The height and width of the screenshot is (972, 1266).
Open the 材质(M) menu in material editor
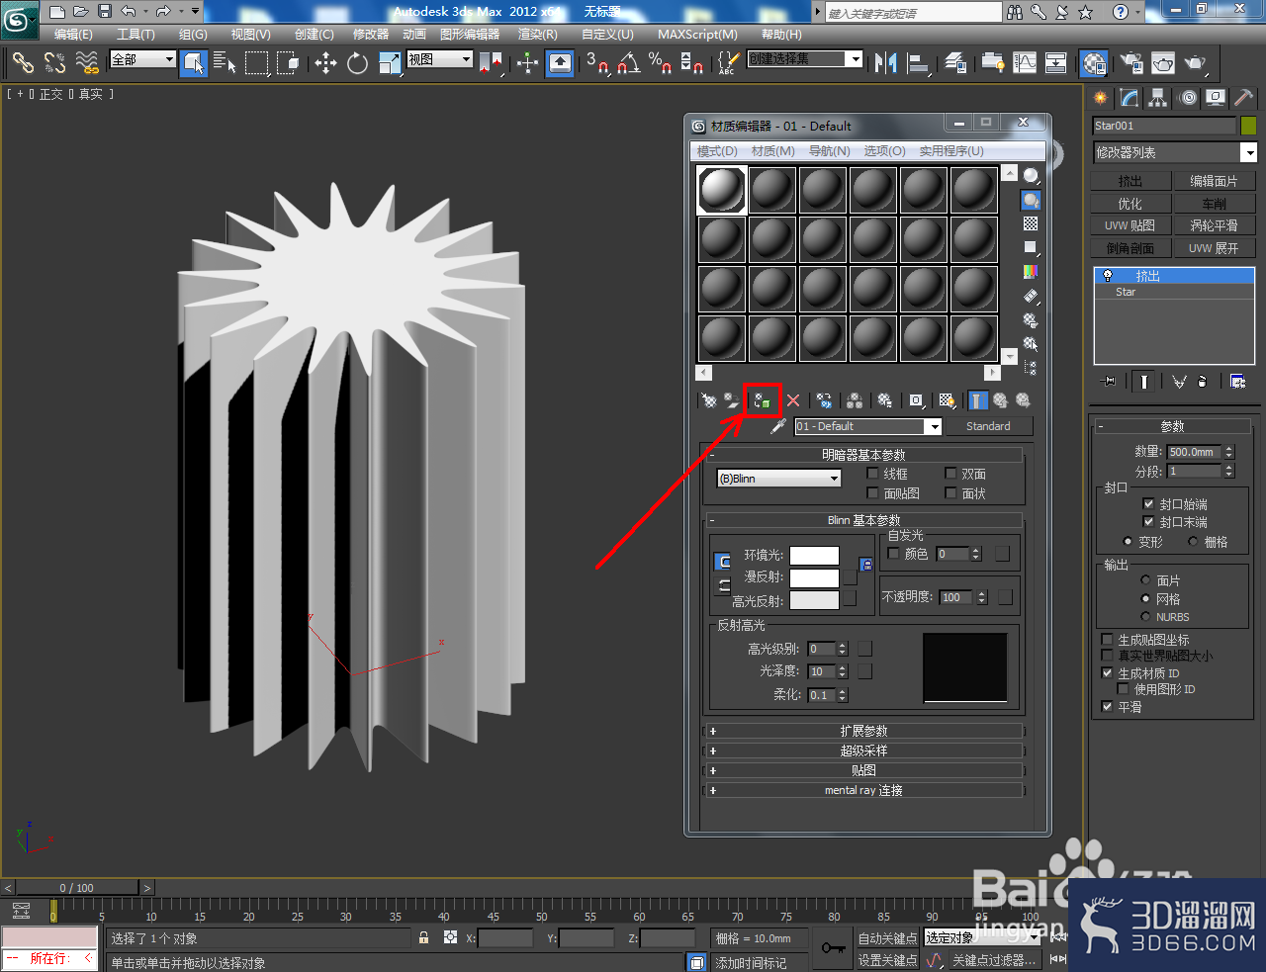point(773,151)
